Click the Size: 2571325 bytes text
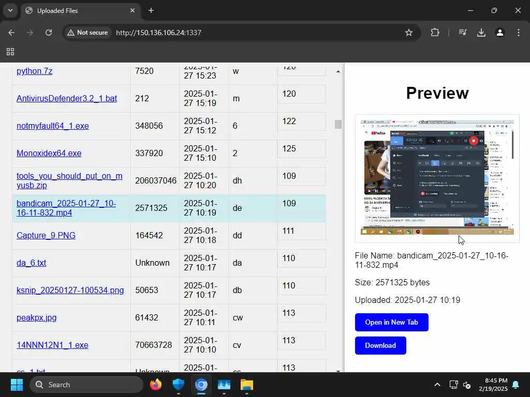530x397 pixels. 392,283
